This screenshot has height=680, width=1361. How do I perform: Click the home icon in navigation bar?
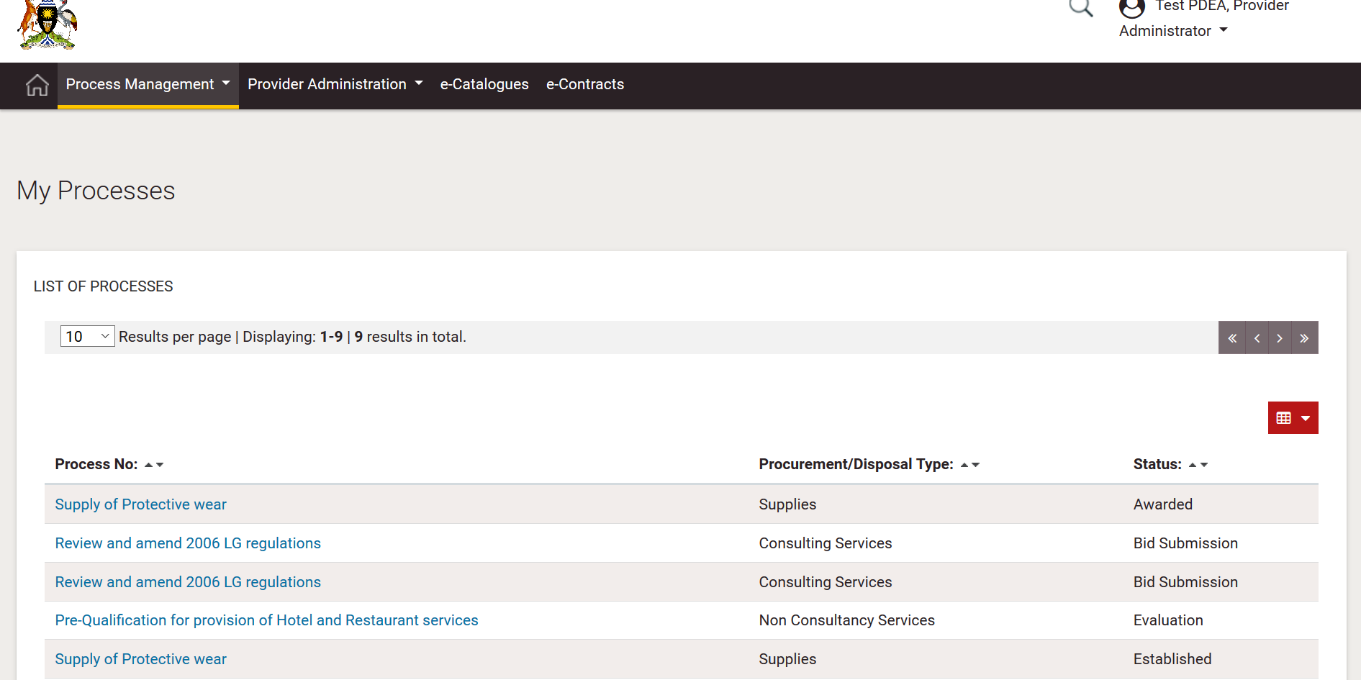(x=37, y=85)
